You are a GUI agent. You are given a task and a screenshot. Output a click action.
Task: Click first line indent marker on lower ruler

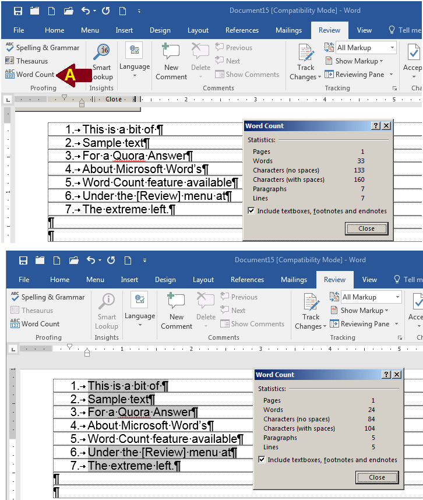click(69, 347)
